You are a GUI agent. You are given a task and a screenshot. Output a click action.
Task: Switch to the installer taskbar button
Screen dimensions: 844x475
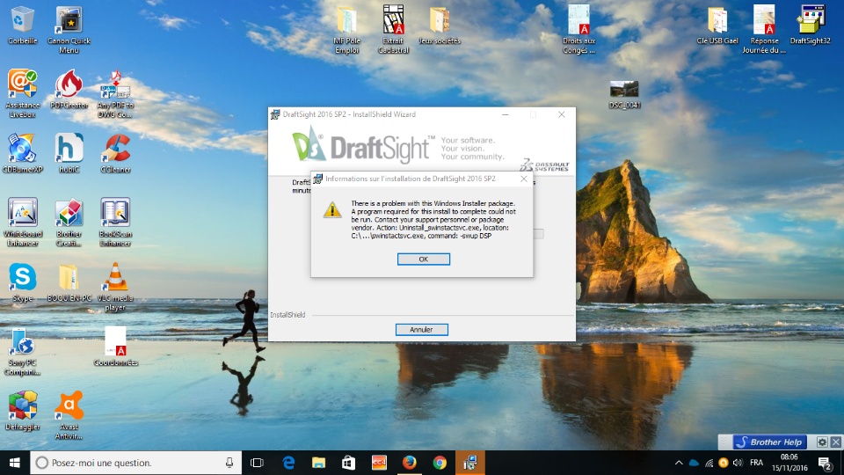coord(469,463)
